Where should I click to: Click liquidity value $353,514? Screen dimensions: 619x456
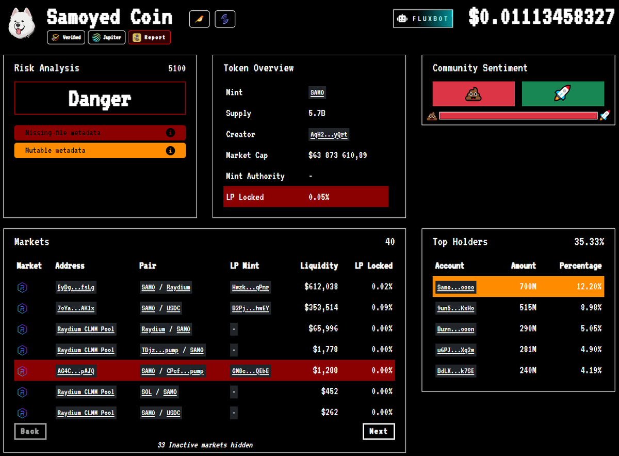321,308
